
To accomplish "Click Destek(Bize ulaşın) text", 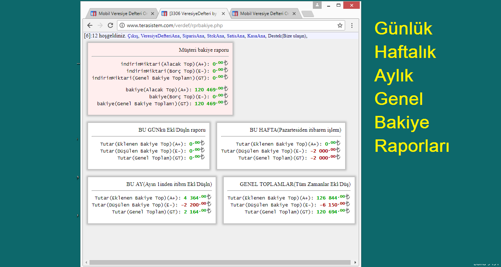I will pos(287,36).
